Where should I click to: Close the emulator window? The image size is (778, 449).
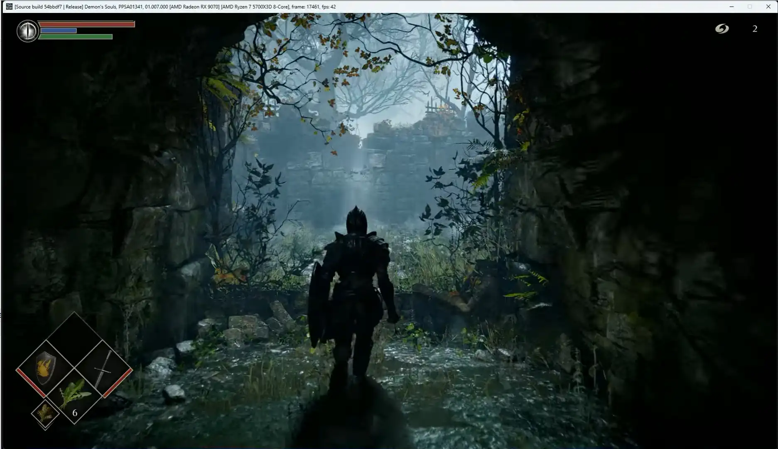(768, 7)
